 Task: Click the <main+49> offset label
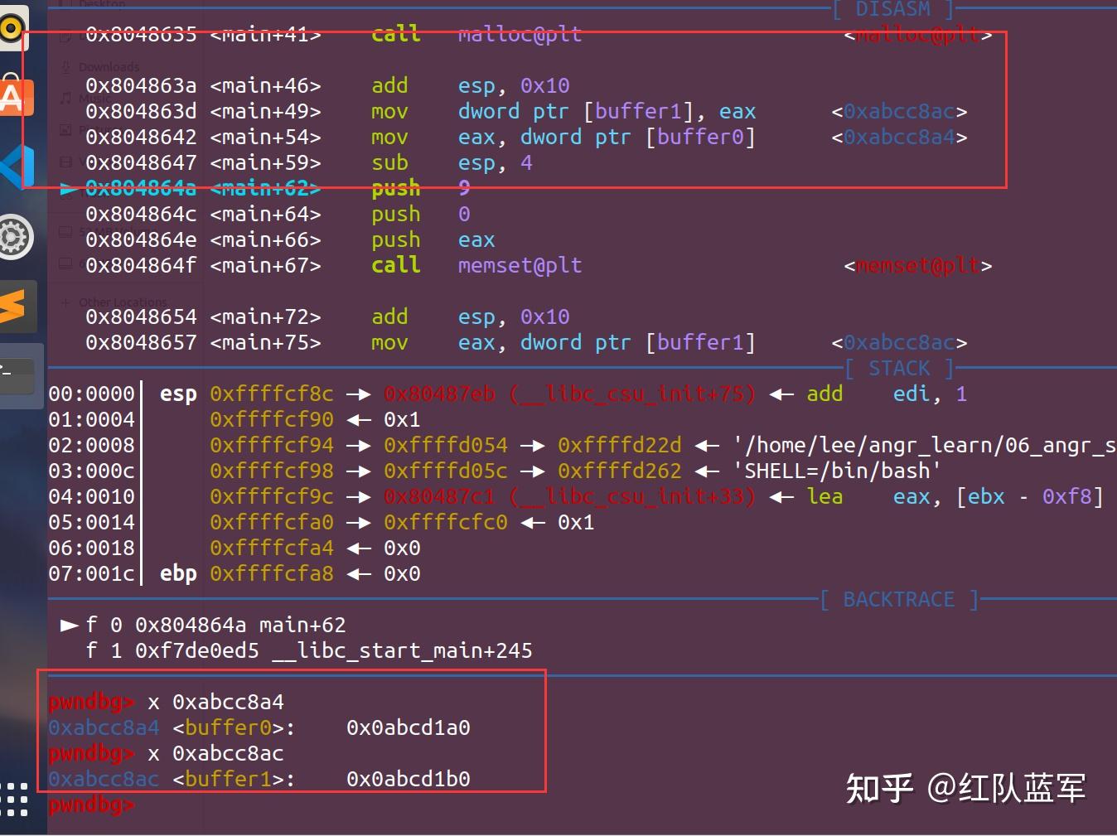265,111
